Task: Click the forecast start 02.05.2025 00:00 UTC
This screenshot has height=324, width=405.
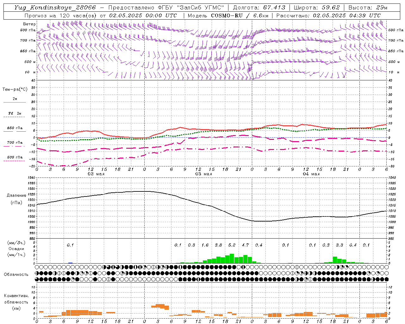Action: [143, 16]
